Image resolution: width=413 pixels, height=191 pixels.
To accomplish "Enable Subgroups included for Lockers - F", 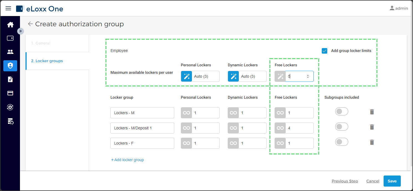I will coord(342,142).
